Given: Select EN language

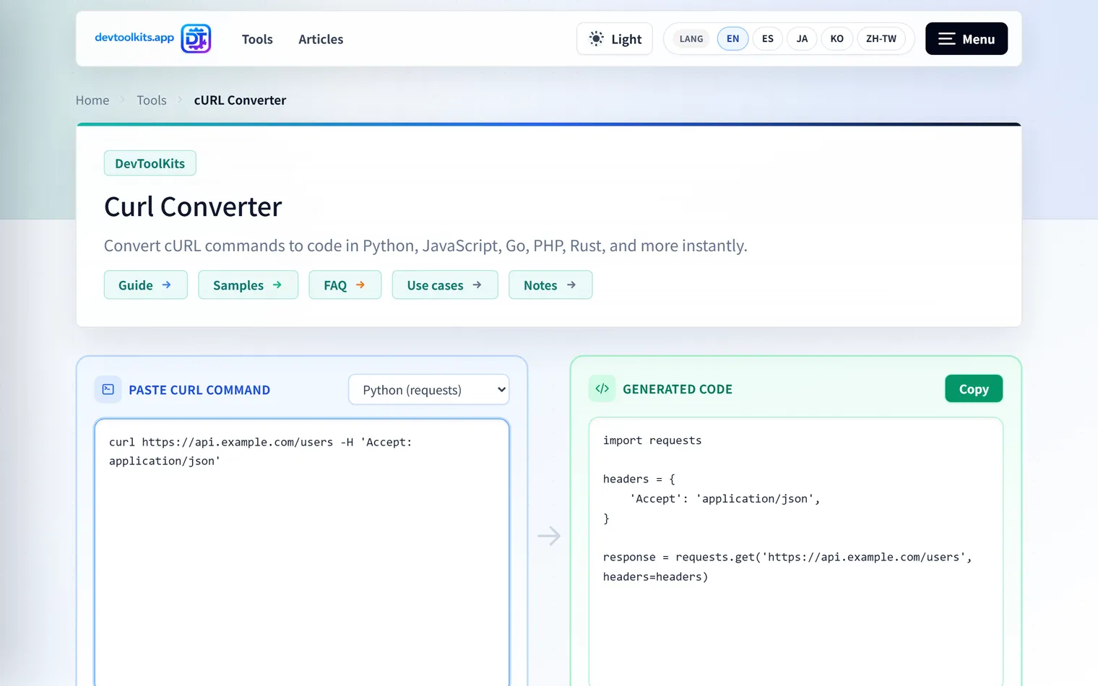Looking at the screenshot, I should (732, 39).
